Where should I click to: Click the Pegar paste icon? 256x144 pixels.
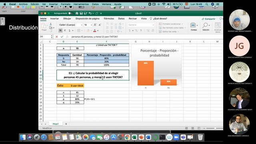(44, 27)
